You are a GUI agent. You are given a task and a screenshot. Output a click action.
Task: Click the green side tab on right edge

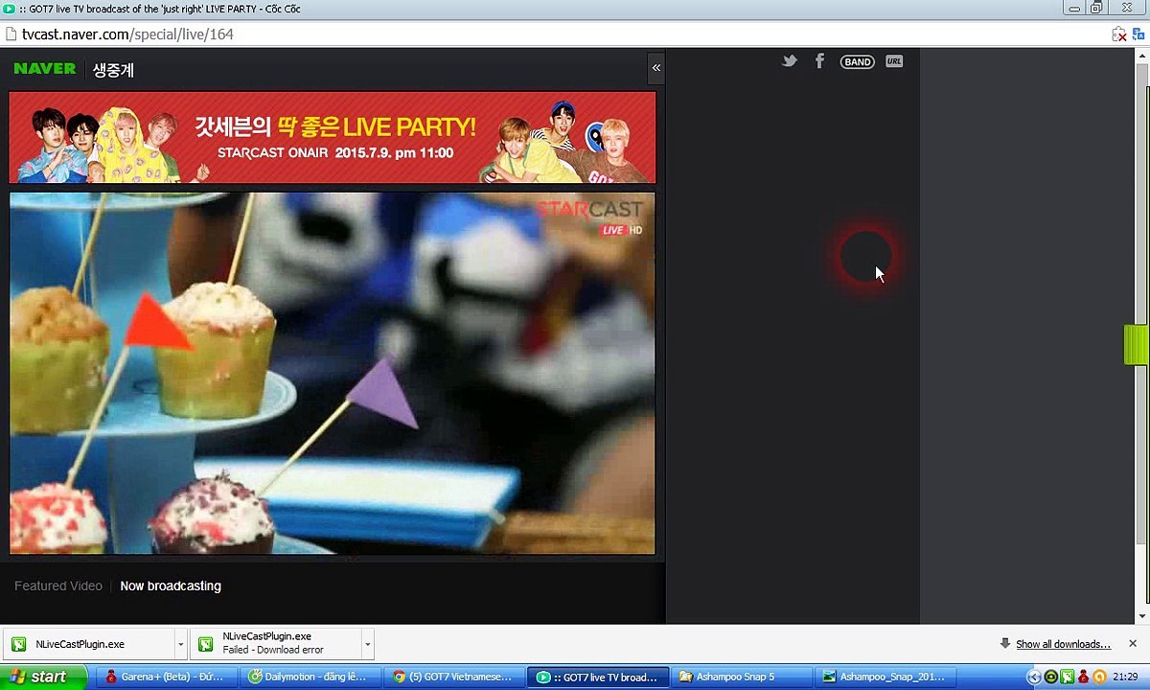[1136, 345]
